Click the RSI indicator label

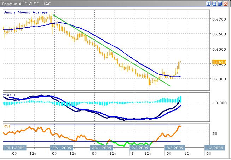(x=6, y=126)
